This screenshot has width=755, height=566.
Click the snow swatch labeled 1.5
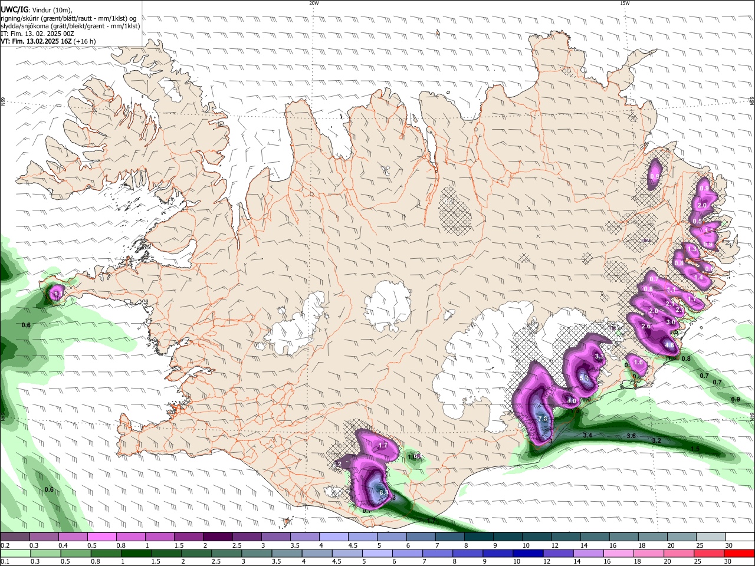coord(189,537)
